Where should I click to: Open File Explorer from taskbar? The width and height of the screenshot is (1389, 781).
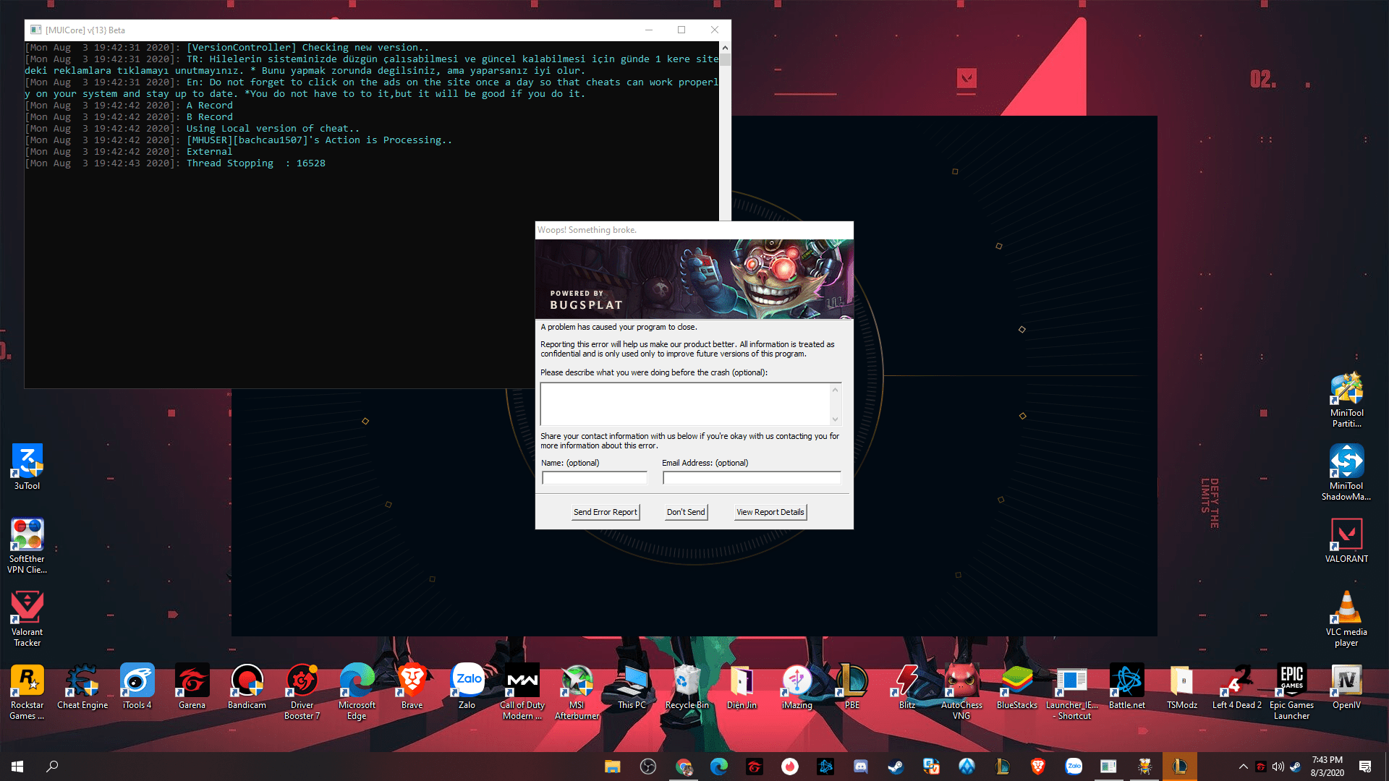(613, 767)
